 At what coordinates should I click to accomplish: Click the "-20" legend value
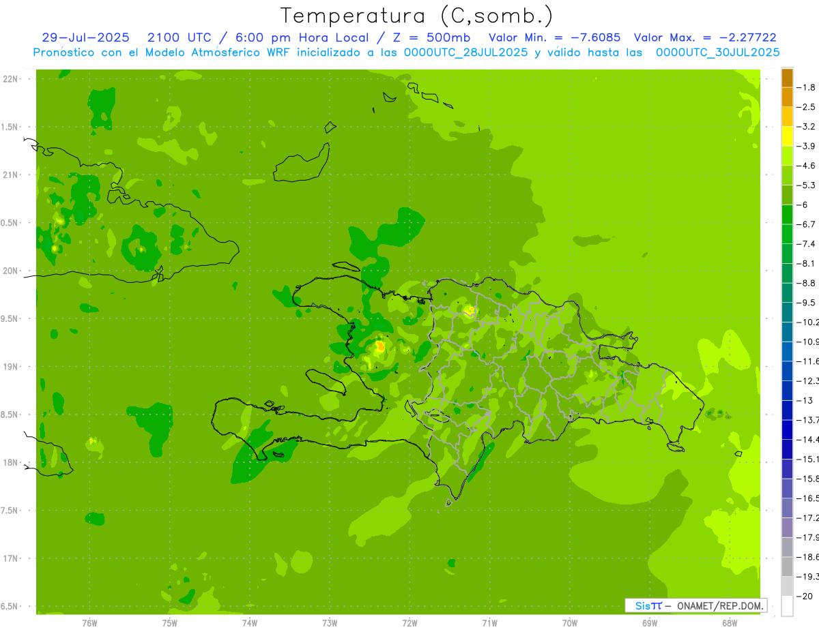point(805,596)
